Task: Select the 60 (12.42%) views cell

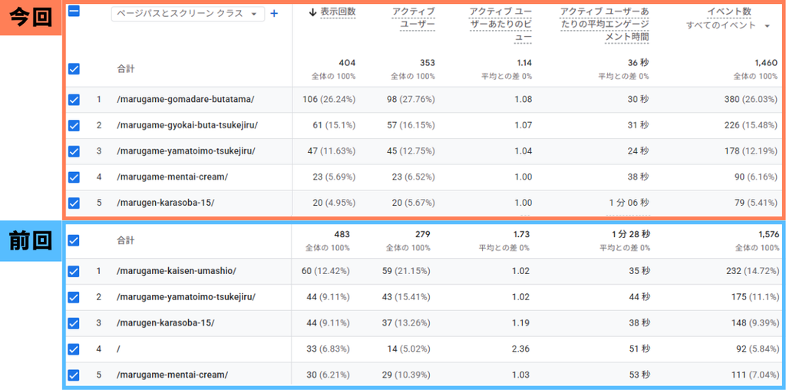Action: (x=325, y=271)
